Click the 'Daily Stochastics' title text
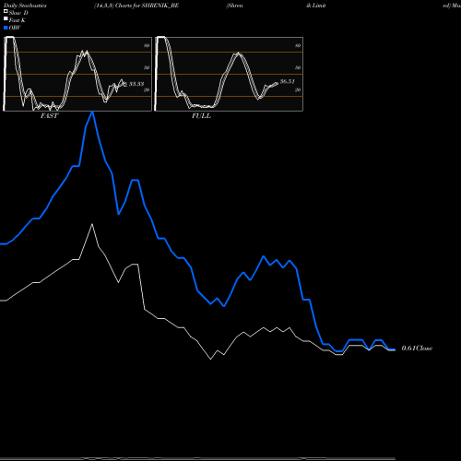Screen dimensions: 461x461 (x=25, y=6)
